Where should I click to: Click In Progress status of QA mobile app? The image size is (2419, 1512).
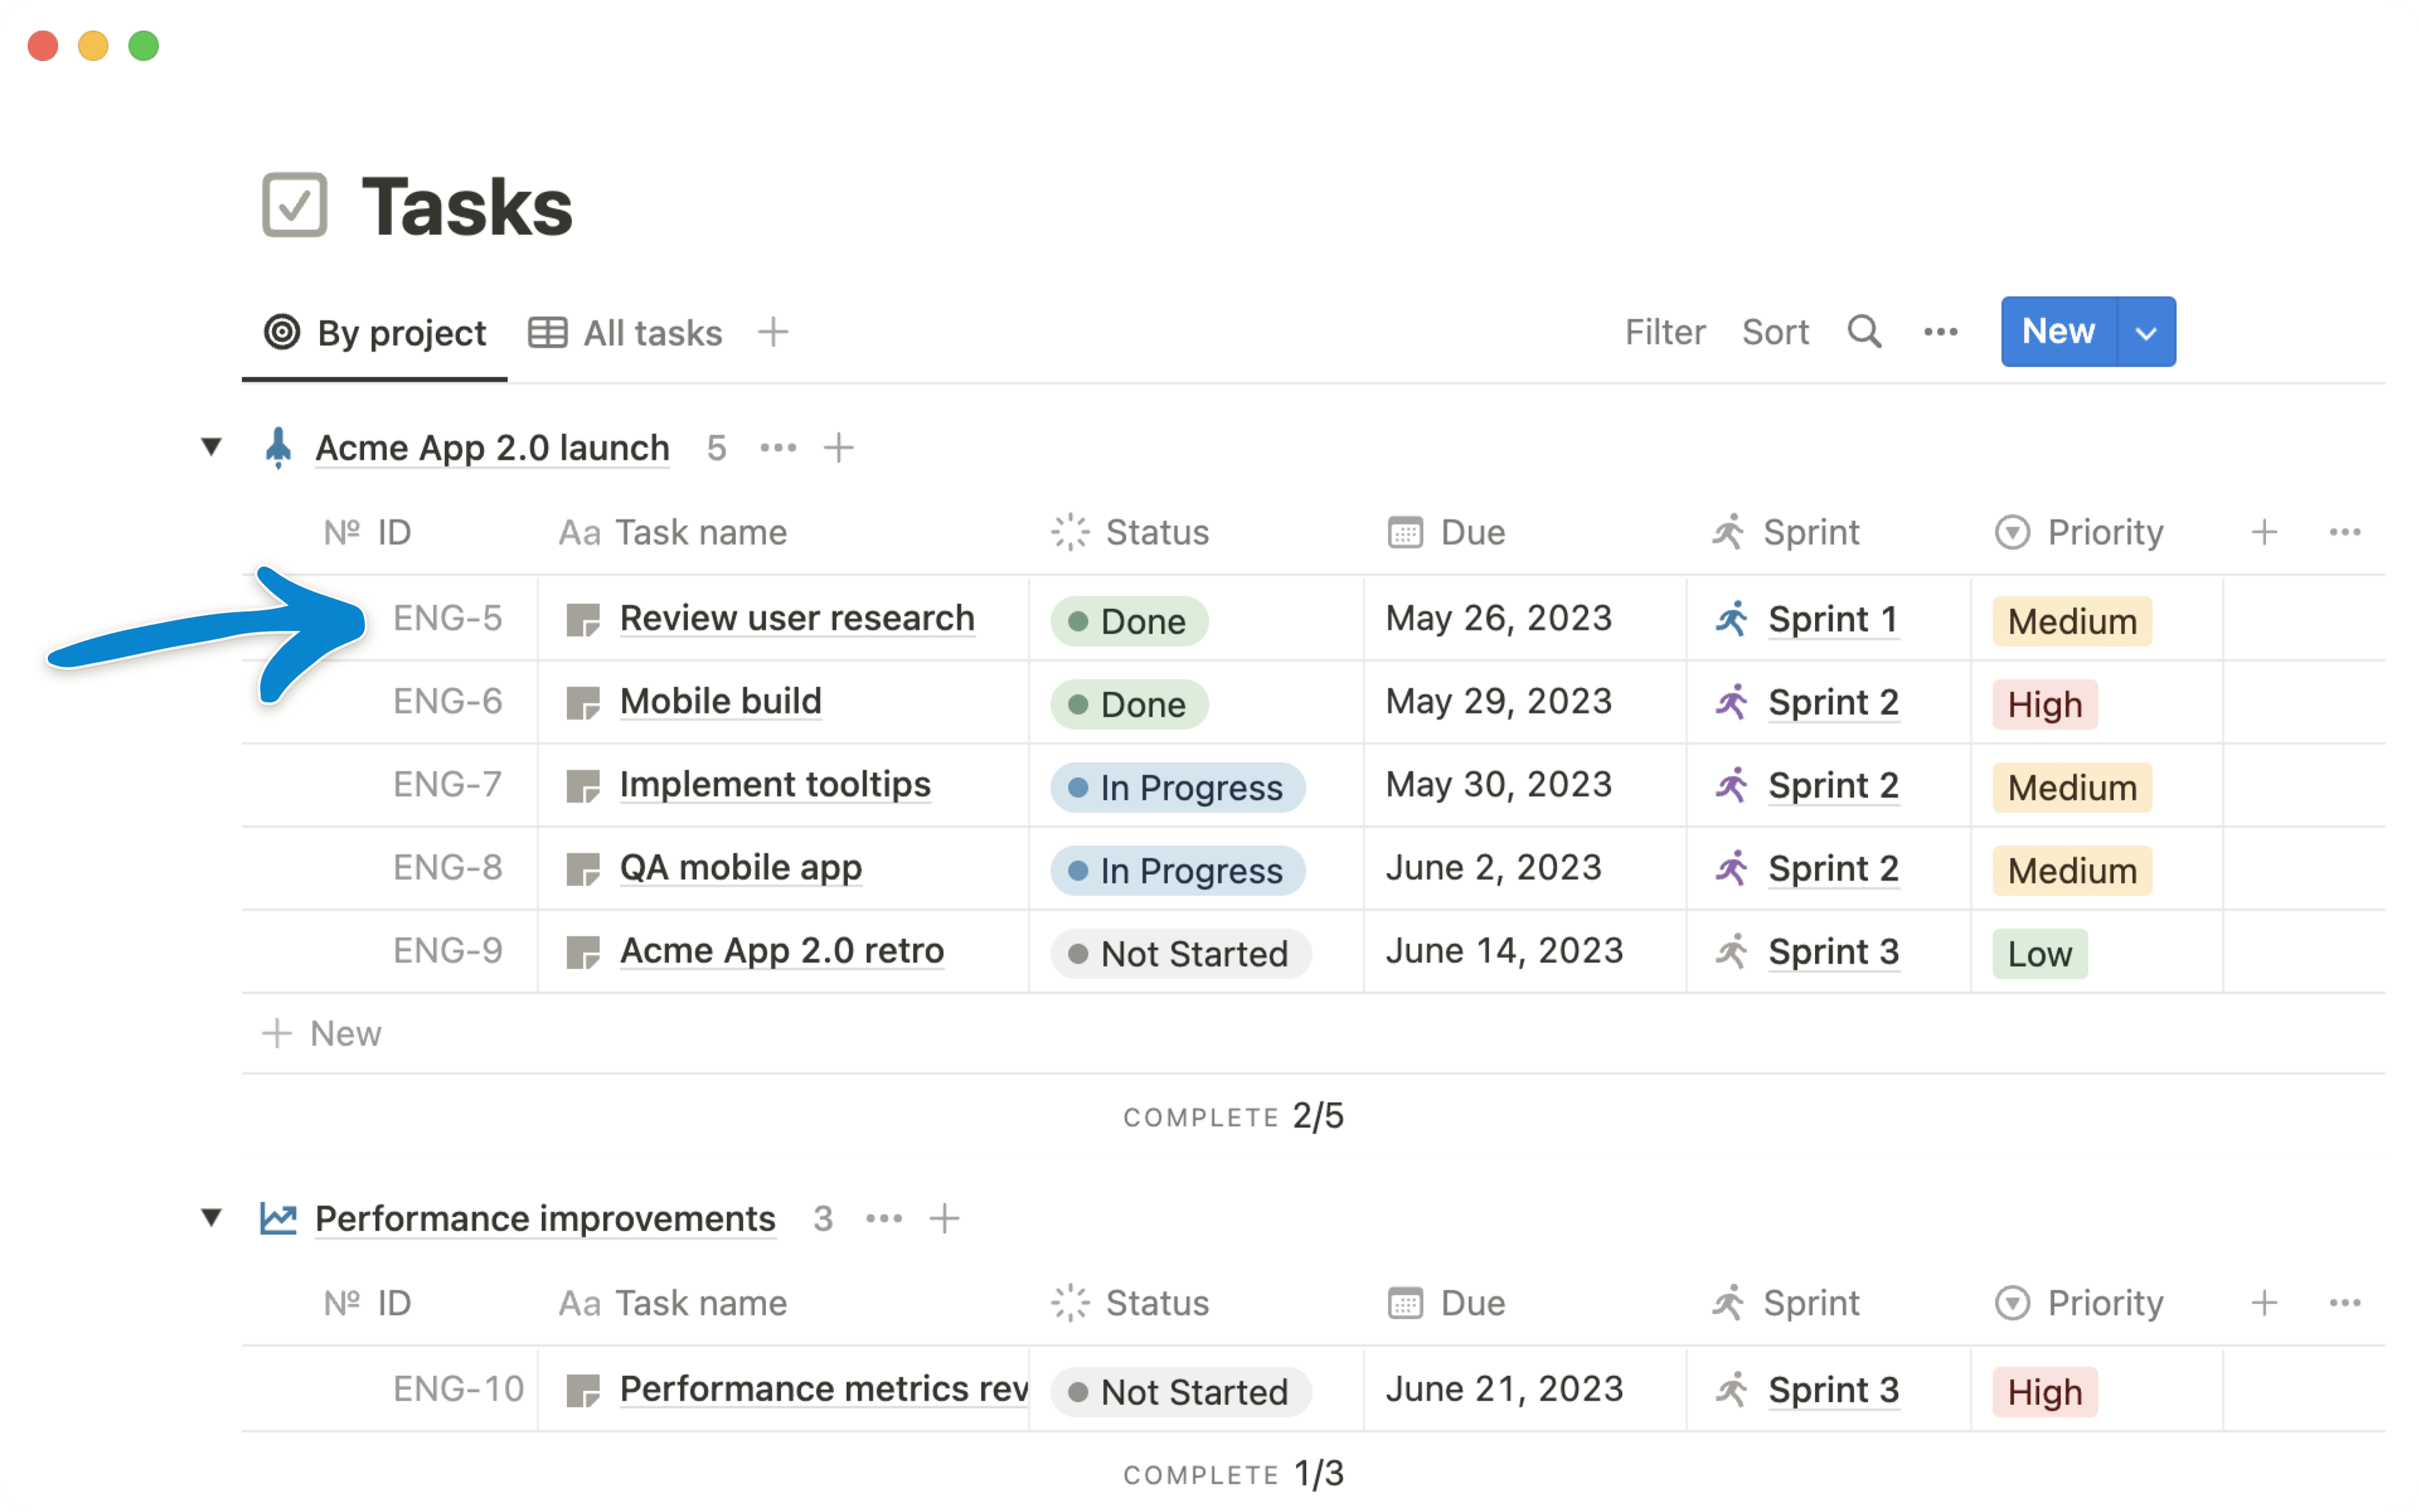[1177, 871]
